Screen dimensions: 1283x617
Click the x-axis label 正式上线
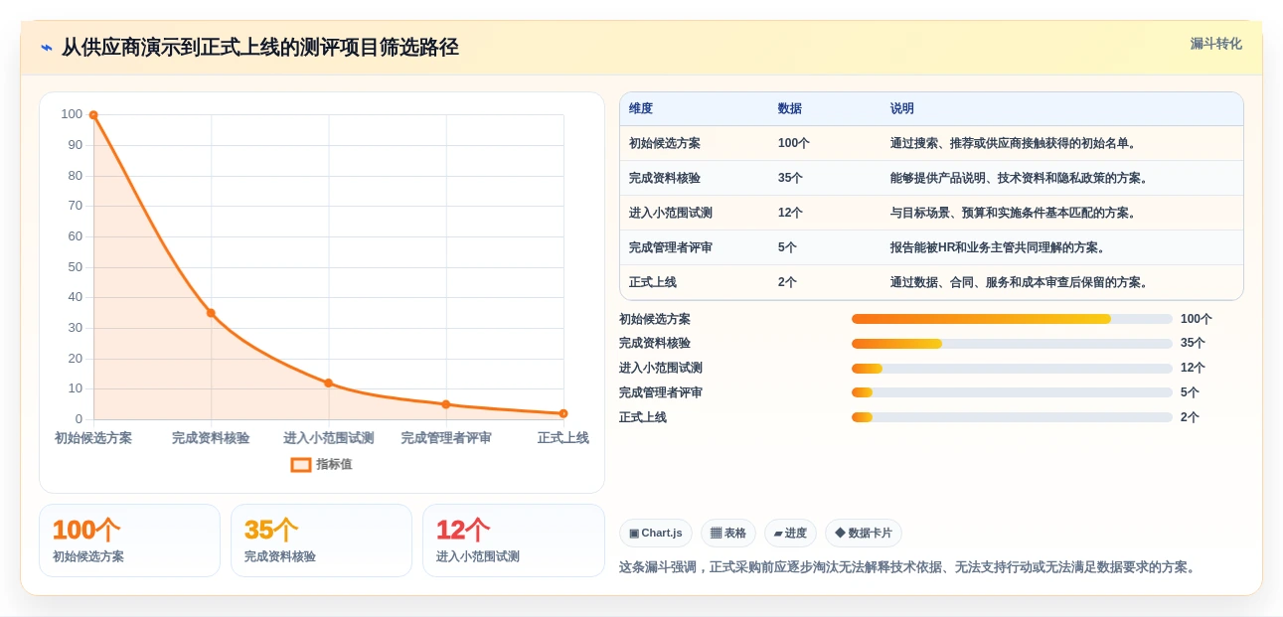coord(563,438)
